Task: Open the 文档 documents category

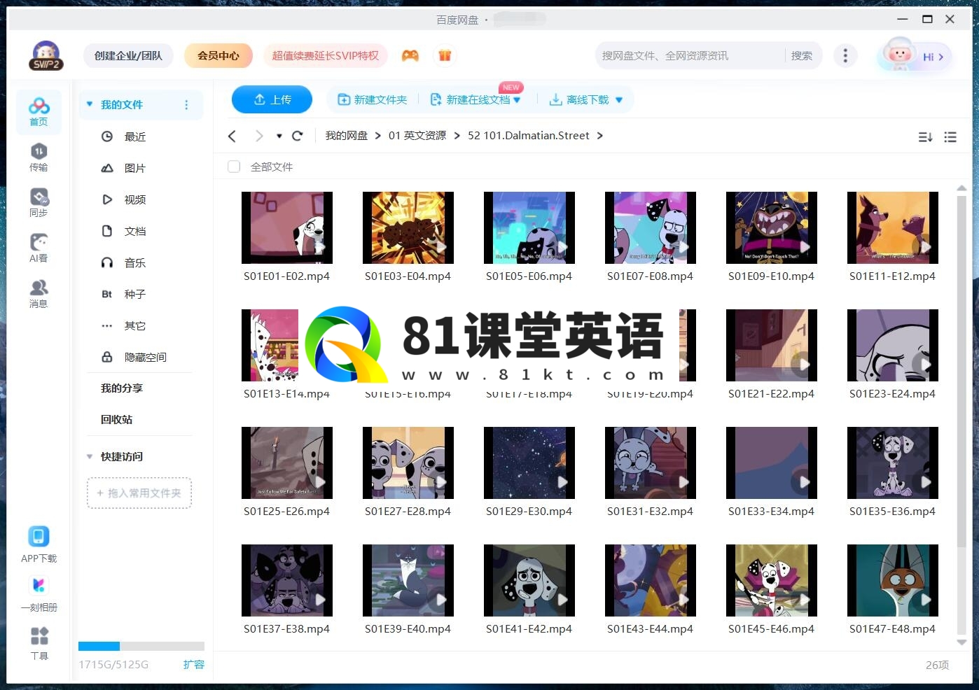Action: tap(135, 231)
